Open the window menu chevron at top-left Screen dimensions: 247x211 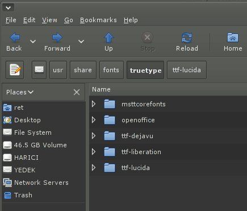pyautogui.click(x=9, y=8)
